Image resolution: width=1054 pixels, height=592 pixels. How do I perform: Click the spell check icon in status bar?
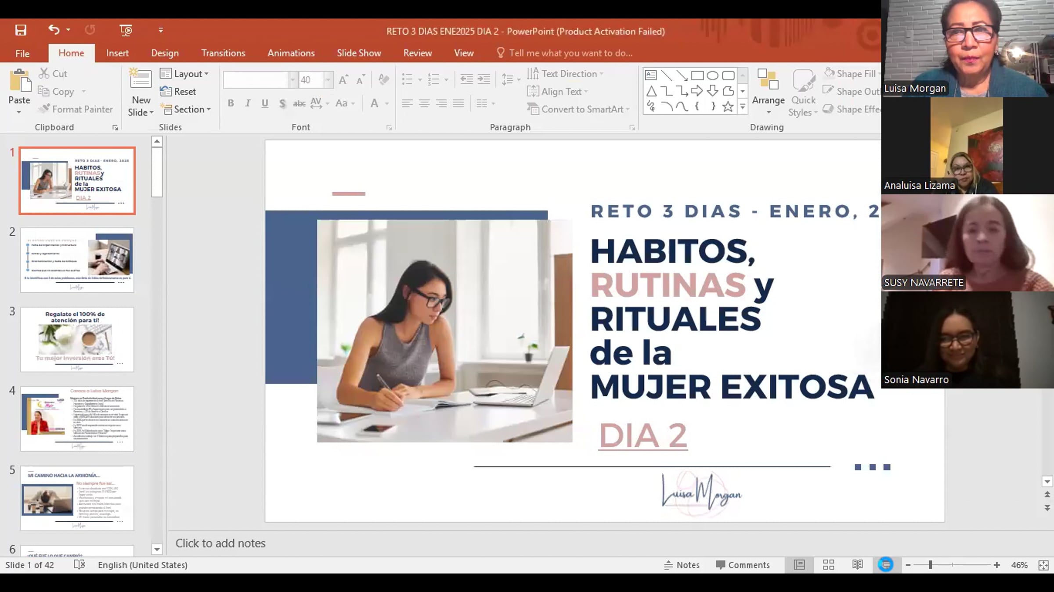click(79, 565)
